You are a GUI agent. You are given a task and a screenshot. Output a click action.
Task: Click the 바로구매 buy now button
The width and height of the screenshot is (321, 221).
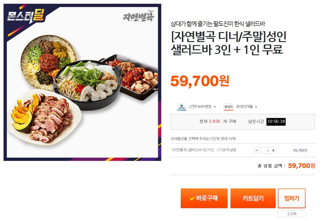click(204, 198)
